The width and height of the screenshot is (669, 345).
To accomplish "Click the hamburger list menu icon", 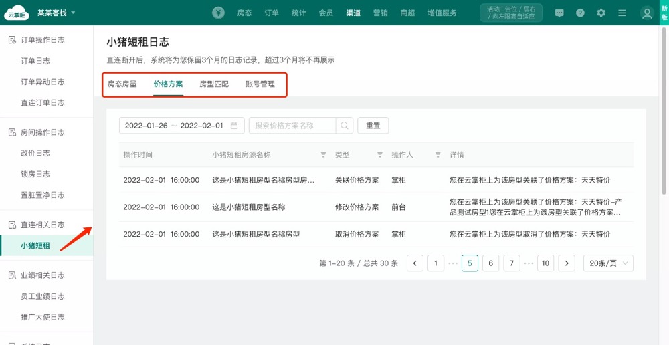I will pos(622,13).
